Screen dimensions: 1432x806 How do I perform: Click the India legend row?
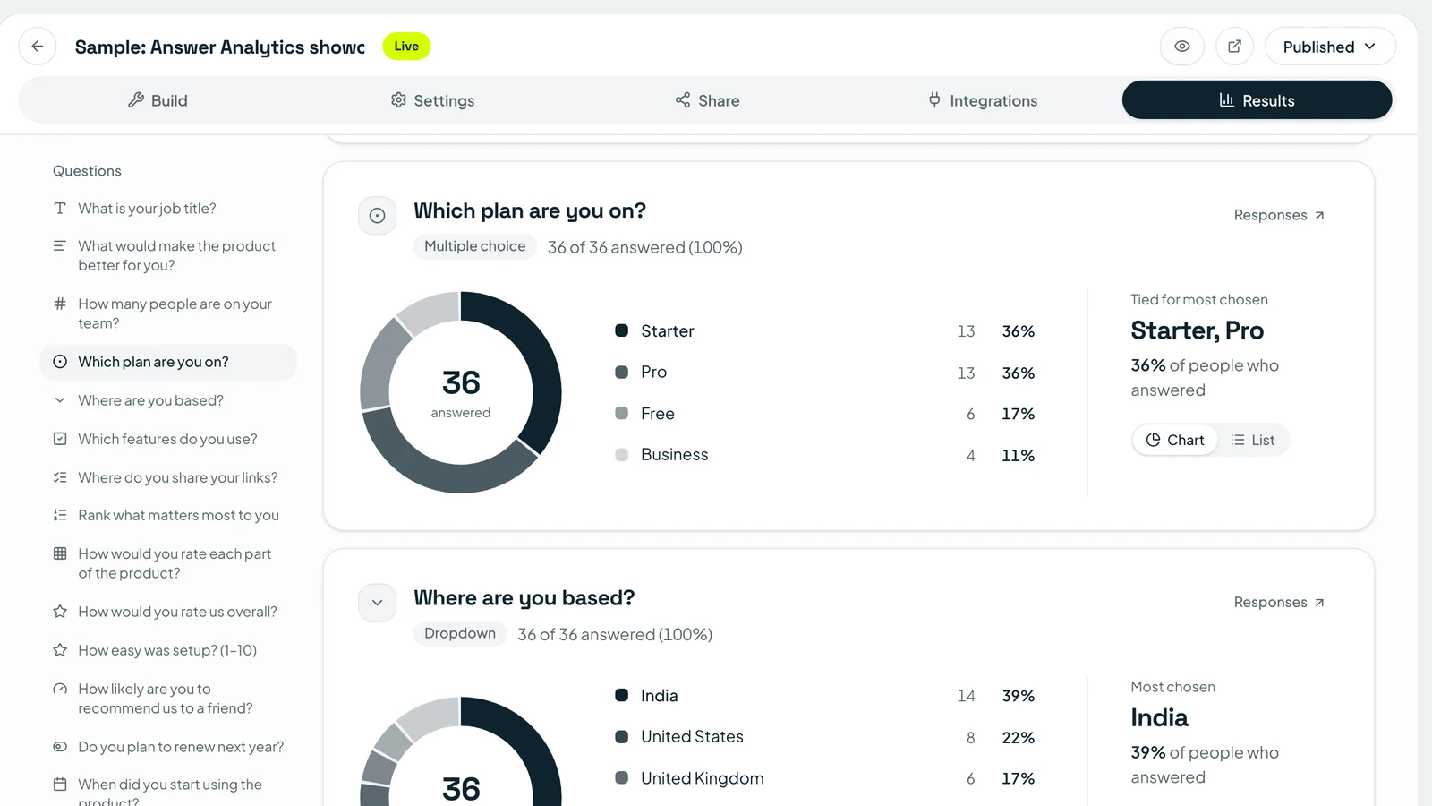[x=825, y=696]
